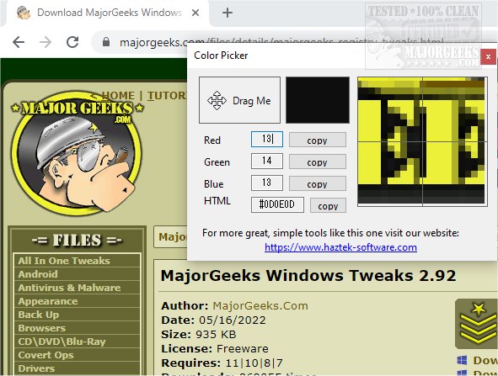Open the haztek-software.com link
The image size is (498, 376).
tap(340, 247)
